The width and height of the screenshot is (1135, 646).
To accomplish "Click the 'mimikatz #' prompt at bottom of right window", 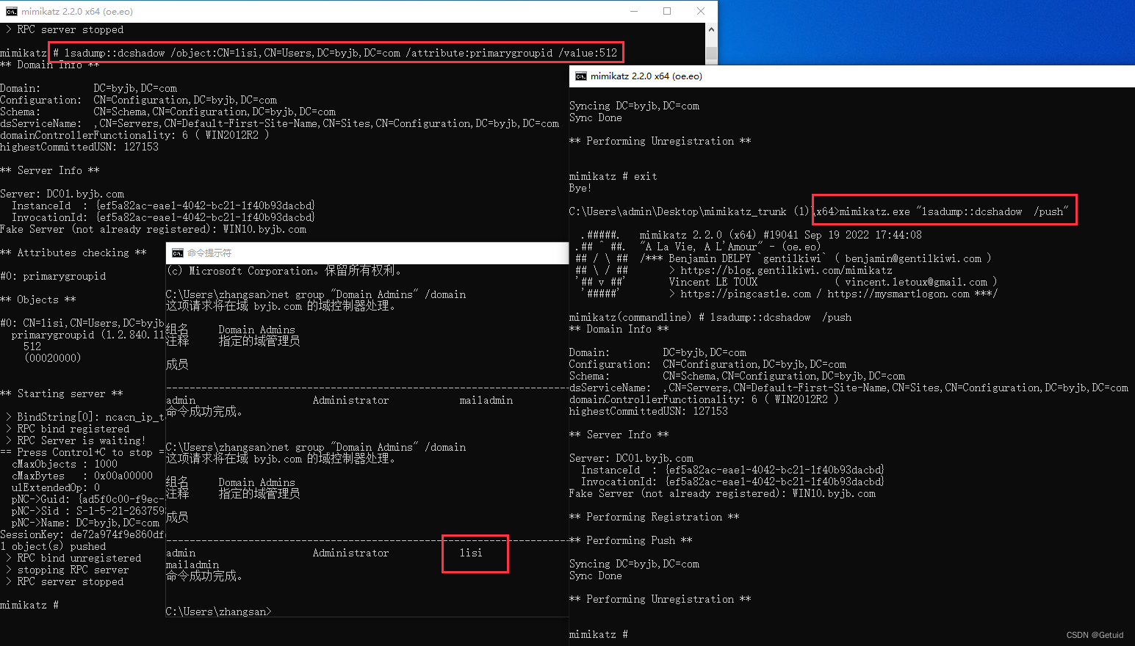I will click(599, 634).
